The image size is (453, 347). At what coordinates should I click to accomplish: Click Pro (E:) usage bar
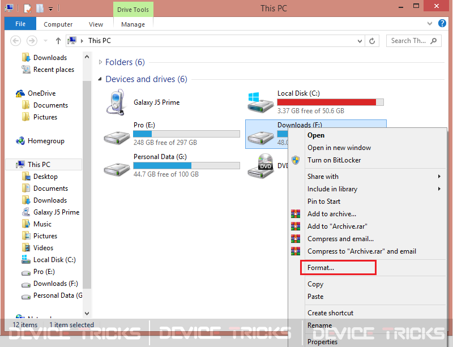click(186, 134)
